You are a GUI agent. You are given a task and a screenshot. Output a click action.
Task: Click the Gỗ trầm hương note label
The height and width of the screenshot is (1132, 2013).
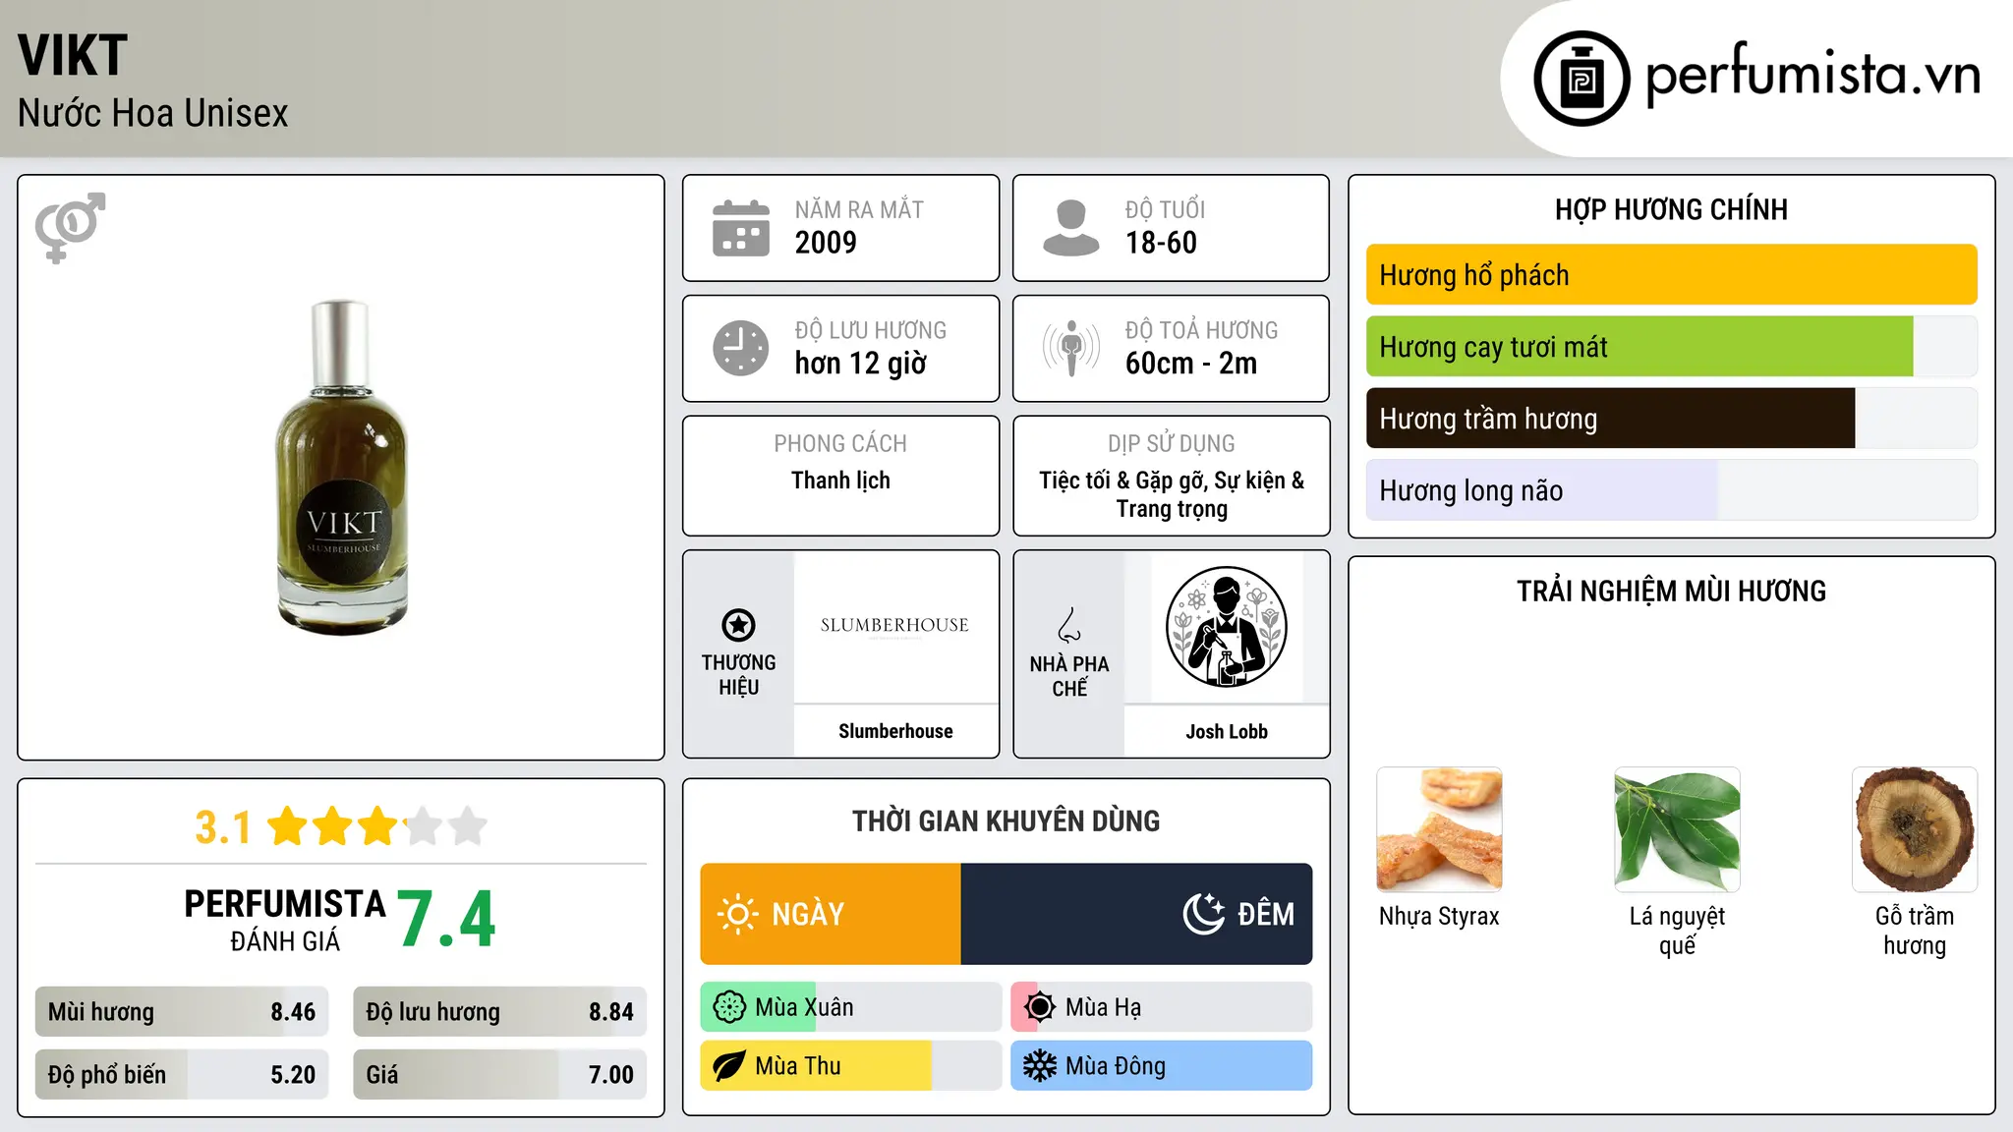(x=1915, y=931)
